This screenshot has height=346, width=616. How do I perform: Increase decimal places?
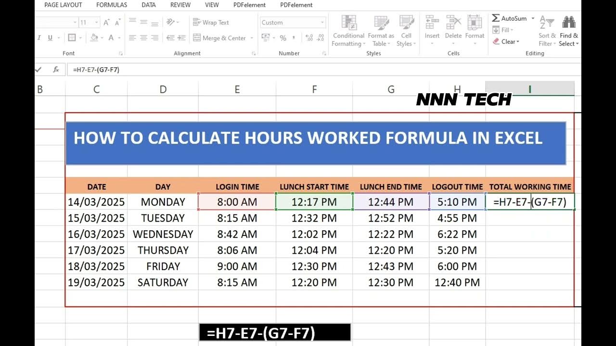[309, 38]
